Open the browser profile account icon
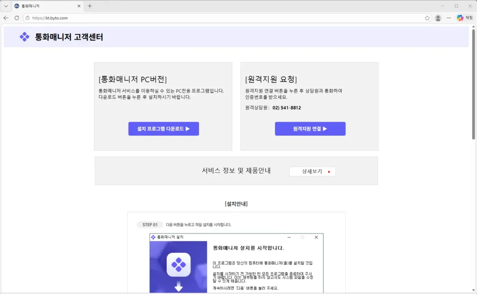 (437, 18)
